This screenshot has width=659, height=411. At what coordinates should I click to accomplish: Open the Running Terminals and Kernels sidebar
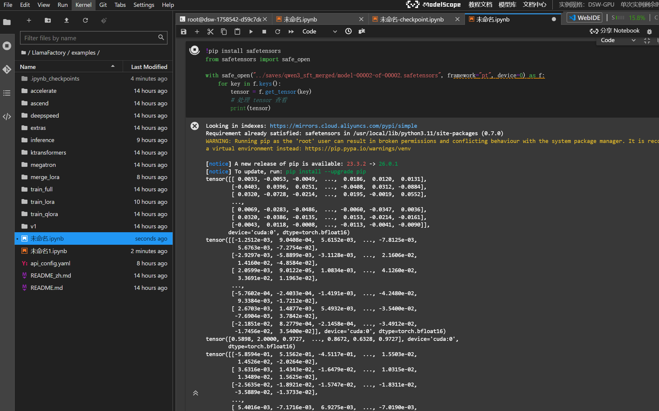coord(7,46)
